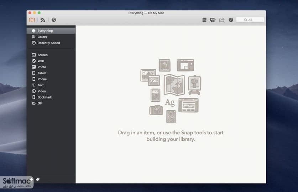Select the Video category

point(51,91)
